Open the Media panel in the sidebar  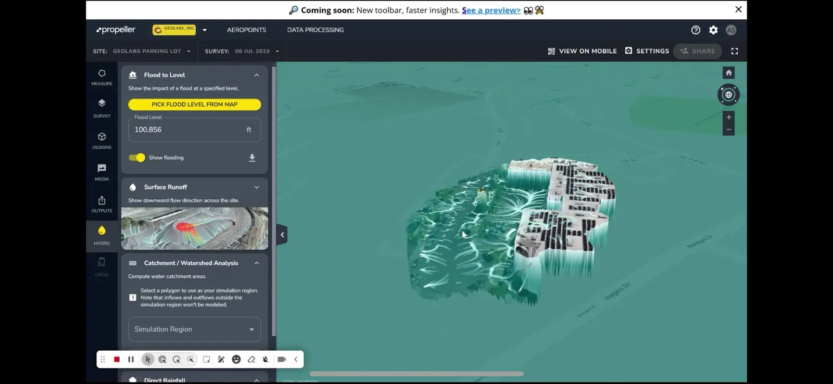tap(102, 172)
